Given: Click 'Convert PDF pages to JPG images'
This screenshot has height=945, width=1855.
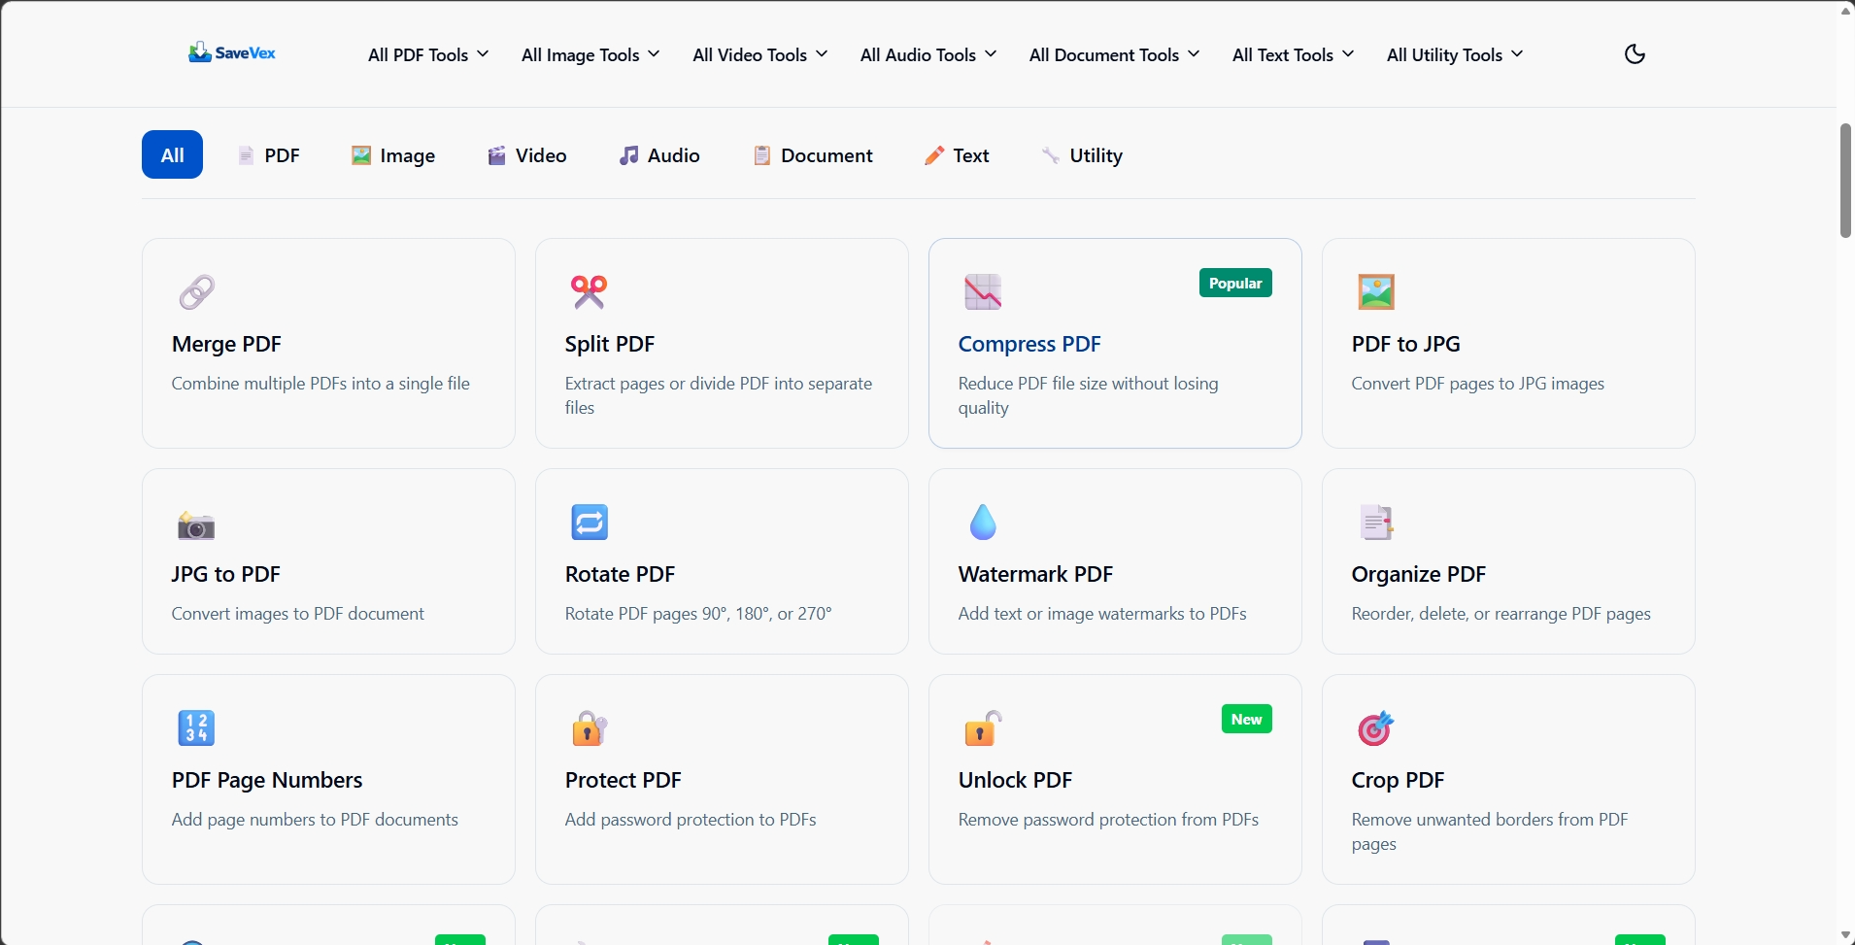Looking at the screenshot, I should click(x=1477, y=384).
